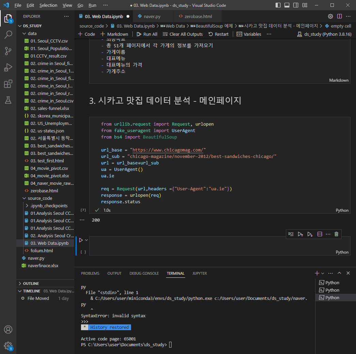
Task: Expand the OUTLINE section
Action: [45, 284]
